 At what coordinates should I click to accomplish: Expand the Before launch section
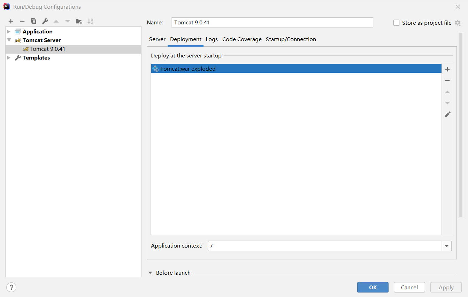coord(150,273)
